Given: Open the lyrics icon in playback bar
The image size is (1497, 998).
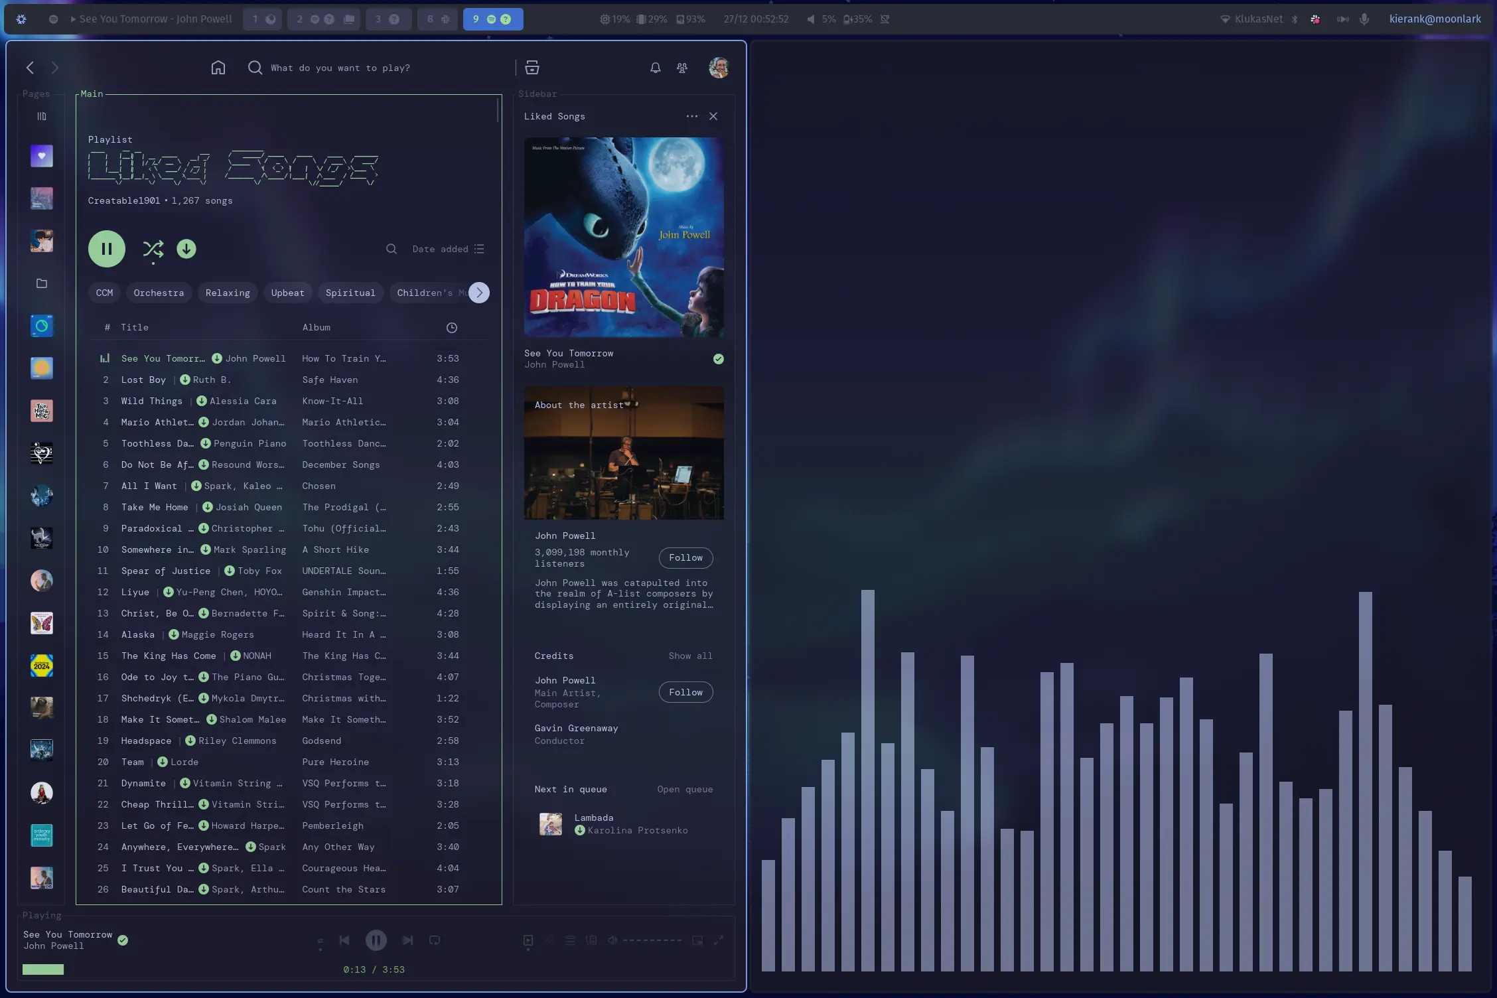Looking at the screenshot, I should coord(548,940).
